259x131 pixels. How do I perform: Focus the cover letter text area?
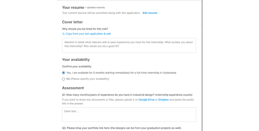click(129, 45)
